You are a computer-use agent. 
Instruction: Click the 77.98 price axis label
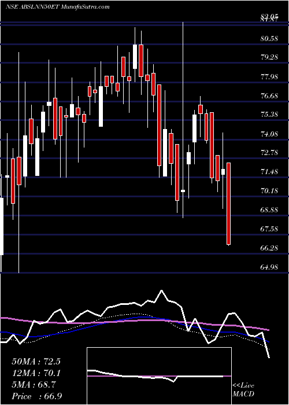coord(270,77)
